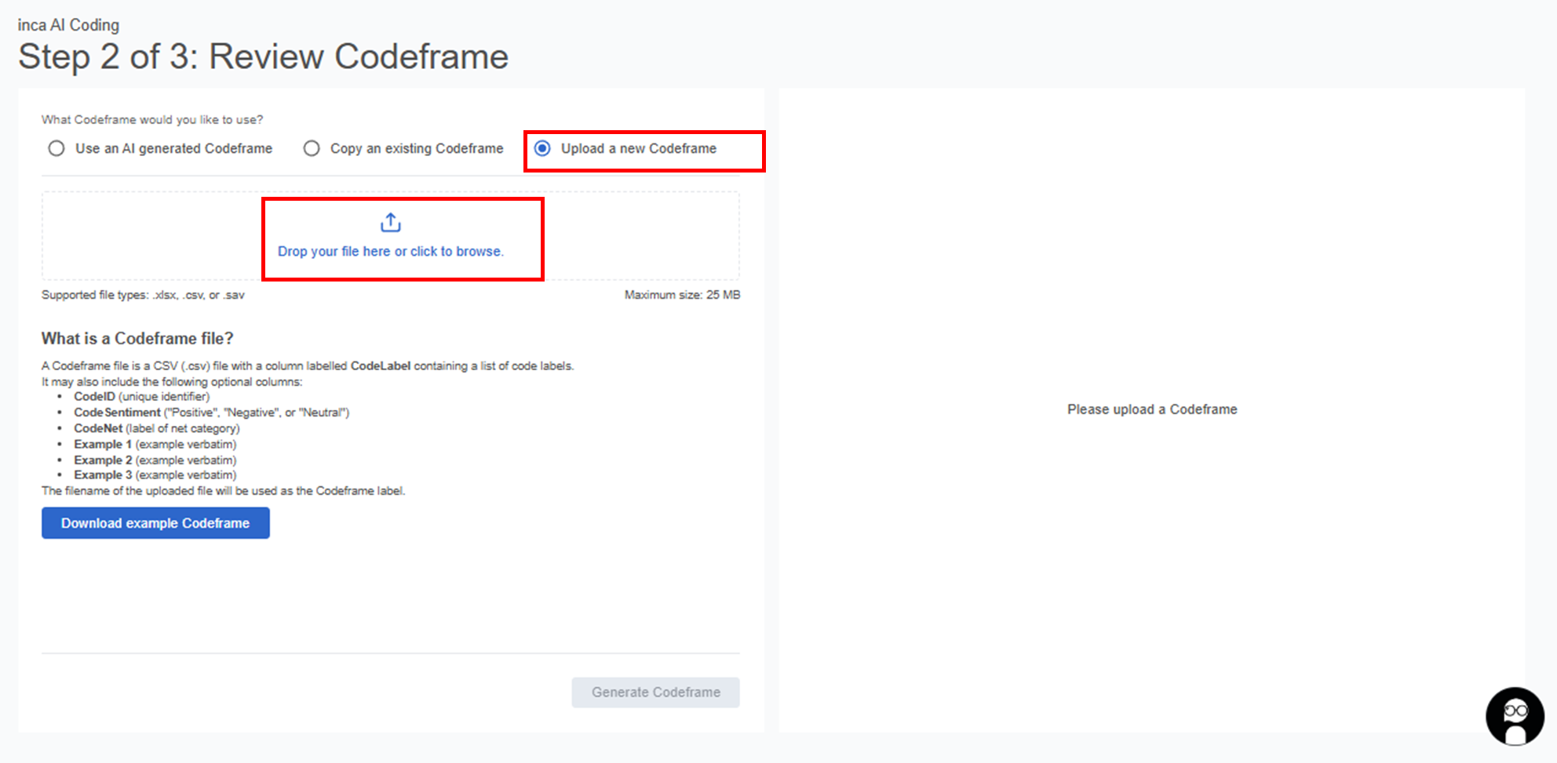Click the 'Please upload a Codeframe' placeholder text
Viewport: 1557px width, 763px height.
[x=1151, y=409]
